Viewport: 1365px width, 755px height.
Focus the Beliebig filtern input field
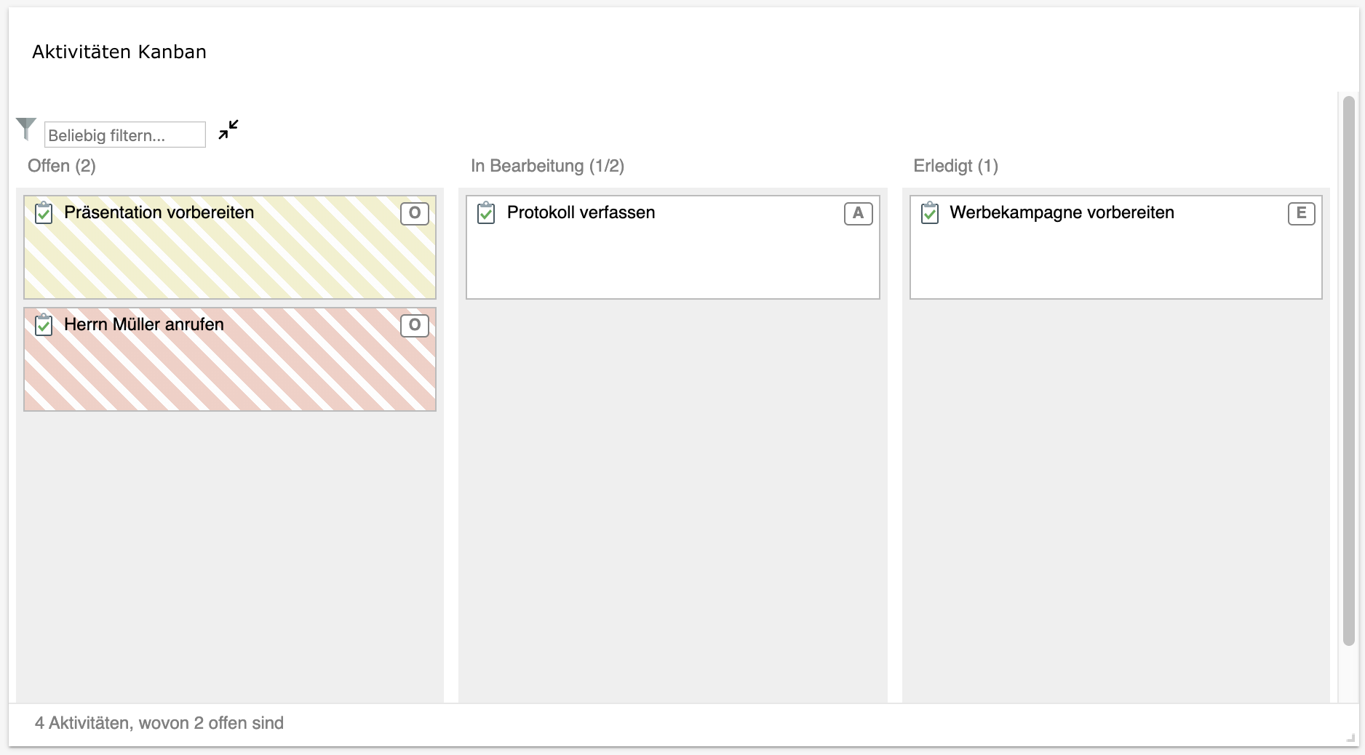coord(125,135)
